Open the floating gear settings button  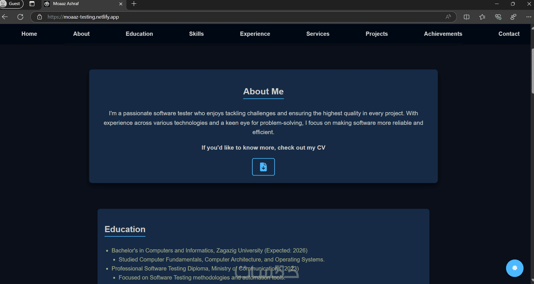coord(515,268)
